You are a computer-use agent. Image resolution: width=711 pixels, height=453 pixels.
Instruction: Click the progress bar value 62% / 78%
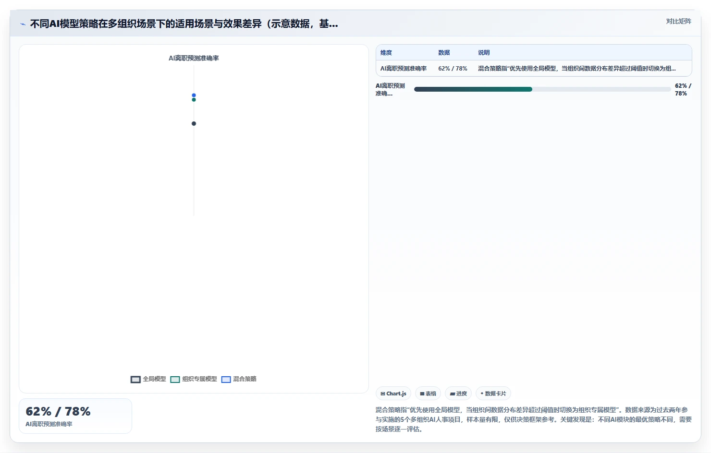pos(683,90)
